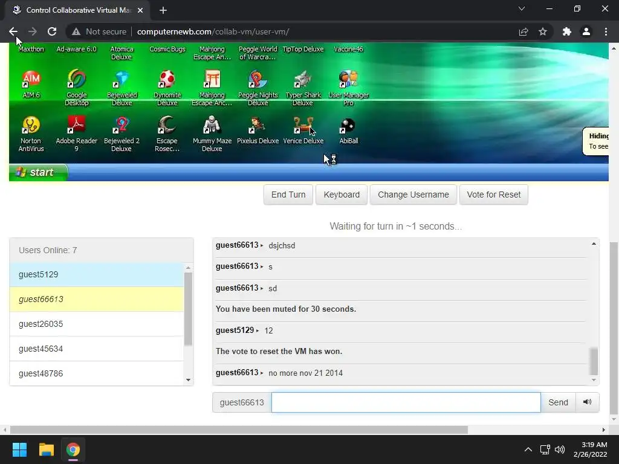Click the Venice Deluxe icon

303,125
